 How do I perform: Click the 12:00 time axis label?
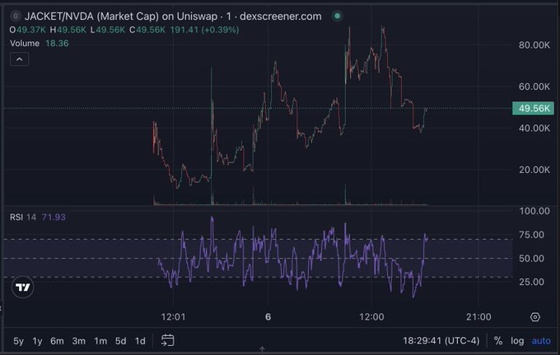tap(371, 317)
